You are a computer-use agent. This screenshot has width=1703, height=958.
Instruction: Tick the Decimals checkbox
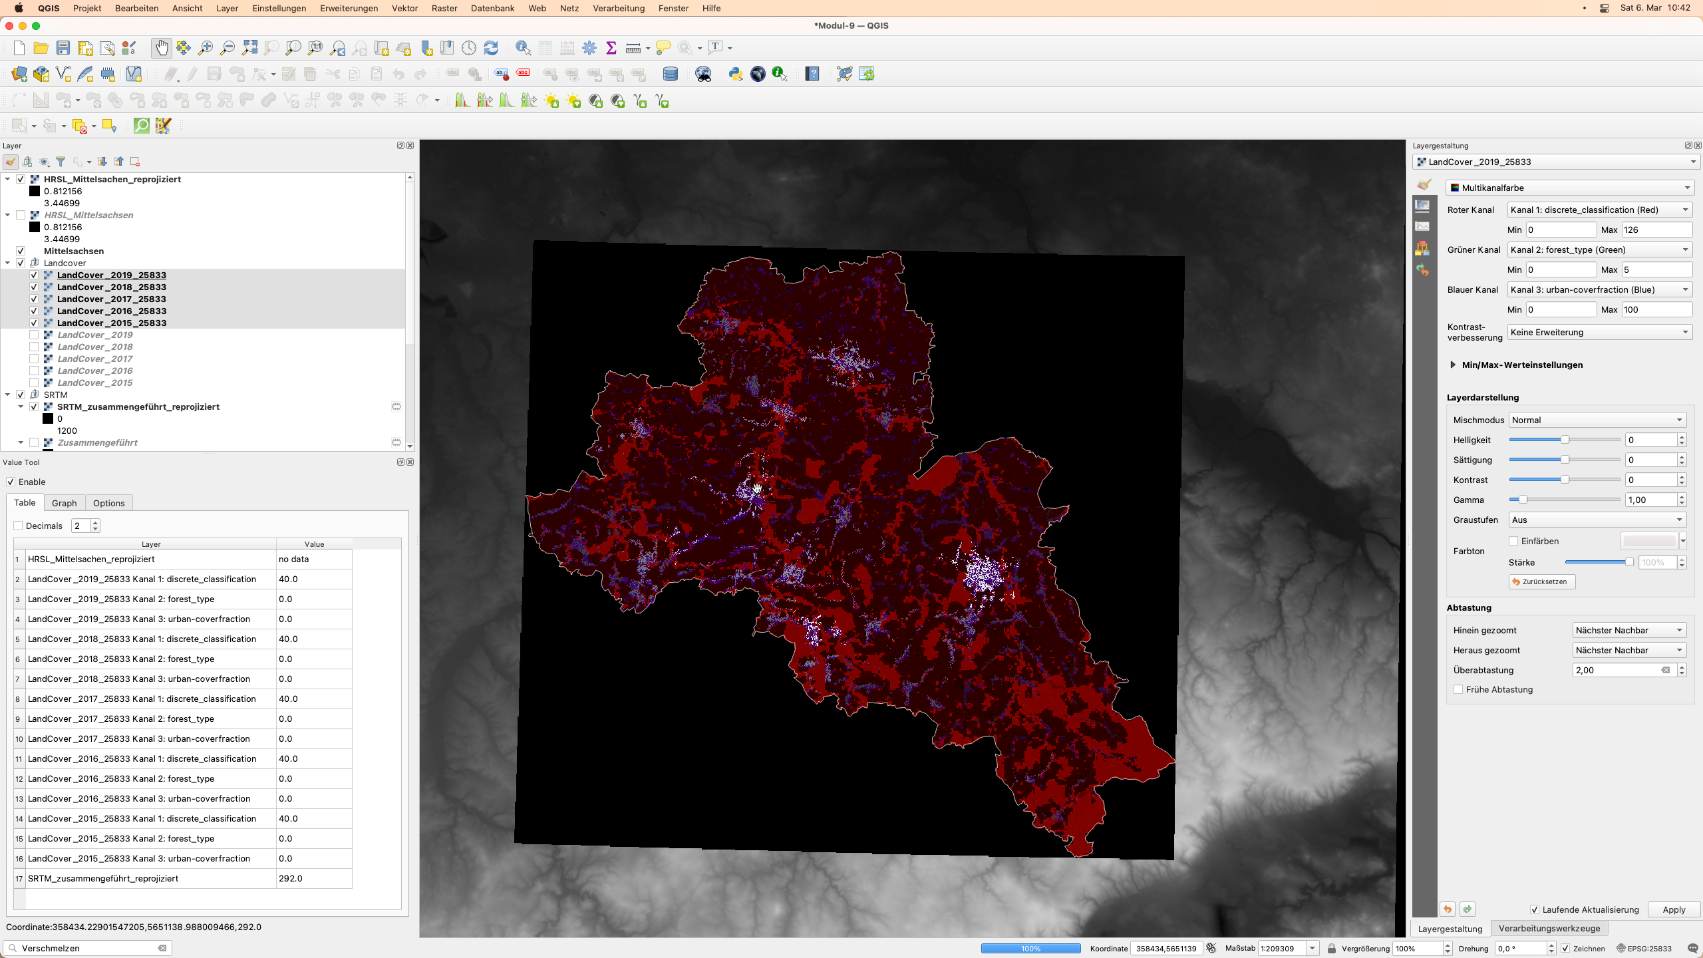(18, 526)
